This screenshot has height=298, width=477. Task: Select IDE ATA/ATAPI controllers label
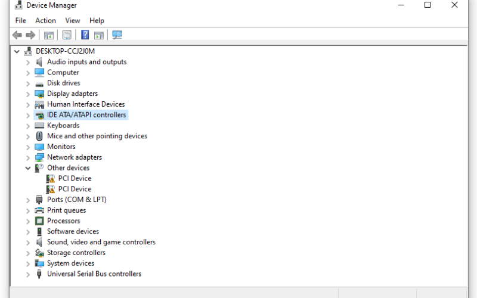(x=86, y=115)
